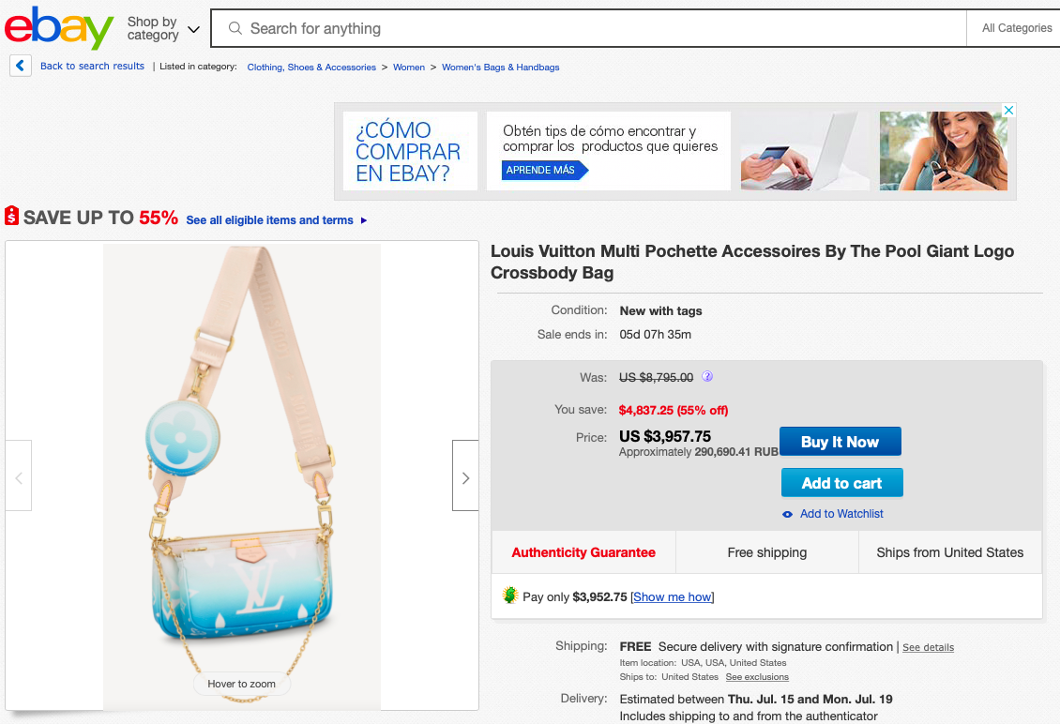The width and height of the screenshot is (1060, 724).
Task: Click the green dollar burst icon
Action: (x=510, y=596)
